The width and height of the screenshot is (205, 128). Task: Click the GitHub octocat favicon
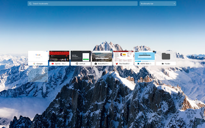tap(77, 64)
